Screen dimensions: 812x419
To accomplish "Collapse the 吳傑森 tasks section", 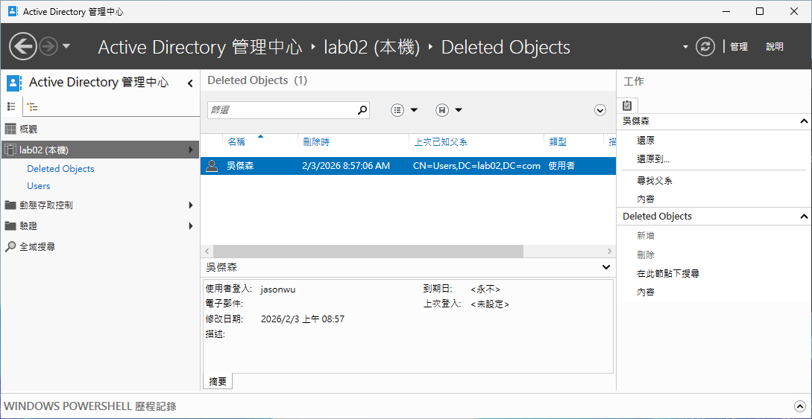I will (x=803, y=121).
